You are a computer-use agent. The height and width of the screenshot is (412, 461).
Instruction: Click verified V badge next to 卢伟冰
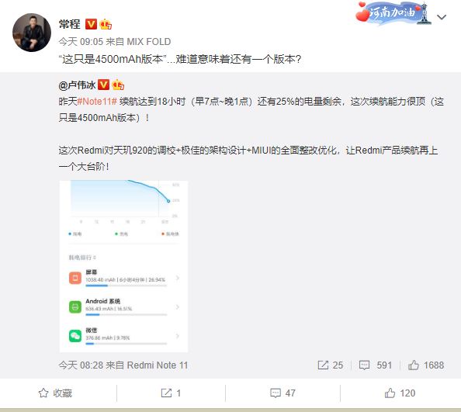click(103, 85)
